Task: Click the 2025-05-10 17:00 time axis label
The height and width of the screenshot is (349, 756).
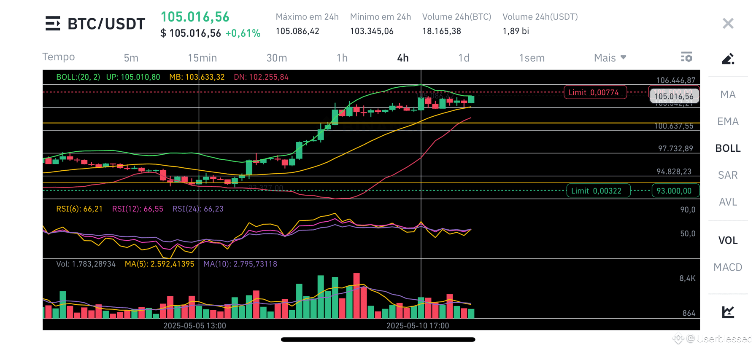Action: click(418, 326)
